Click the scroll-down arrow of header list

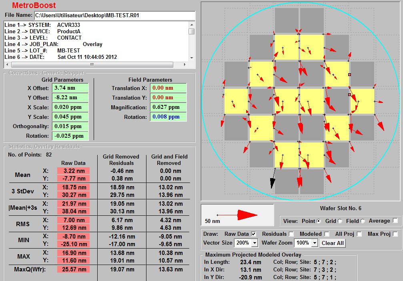192,58
